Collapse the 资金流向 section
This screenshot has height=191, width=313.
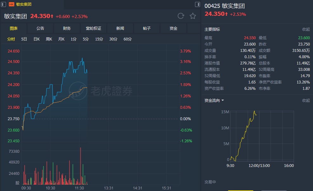pos(306,101)
